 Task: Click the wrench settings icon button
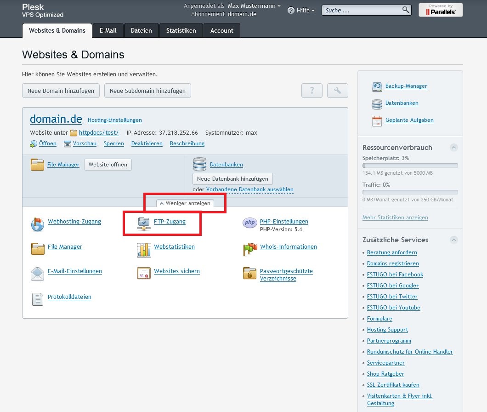click(337, 91)
